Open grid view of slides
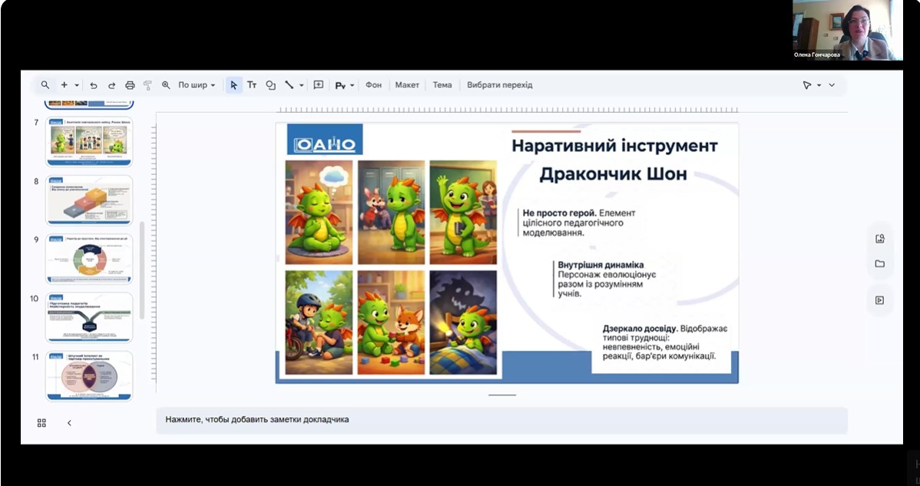The image size is (920, 486). [x=42, y=422]
